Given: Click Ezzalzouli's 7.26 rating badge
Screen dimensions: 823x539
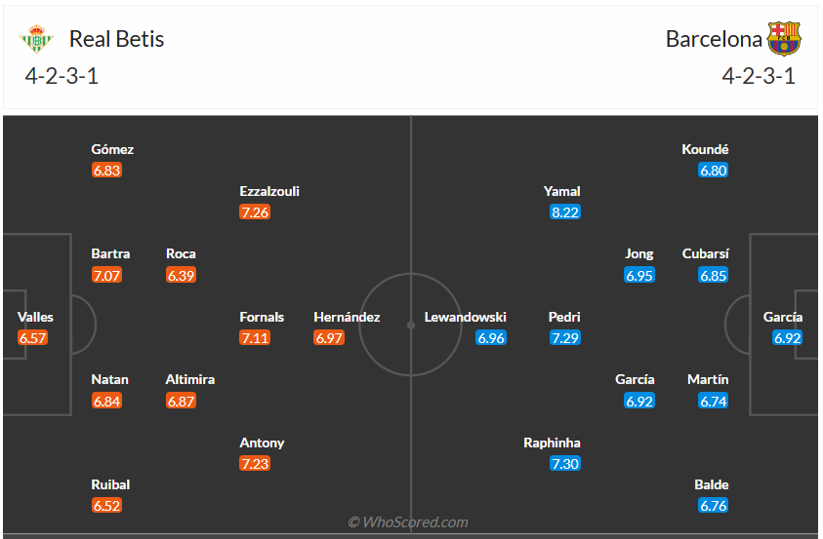Looking at the screenshot, I should click(x=255, y=212).
